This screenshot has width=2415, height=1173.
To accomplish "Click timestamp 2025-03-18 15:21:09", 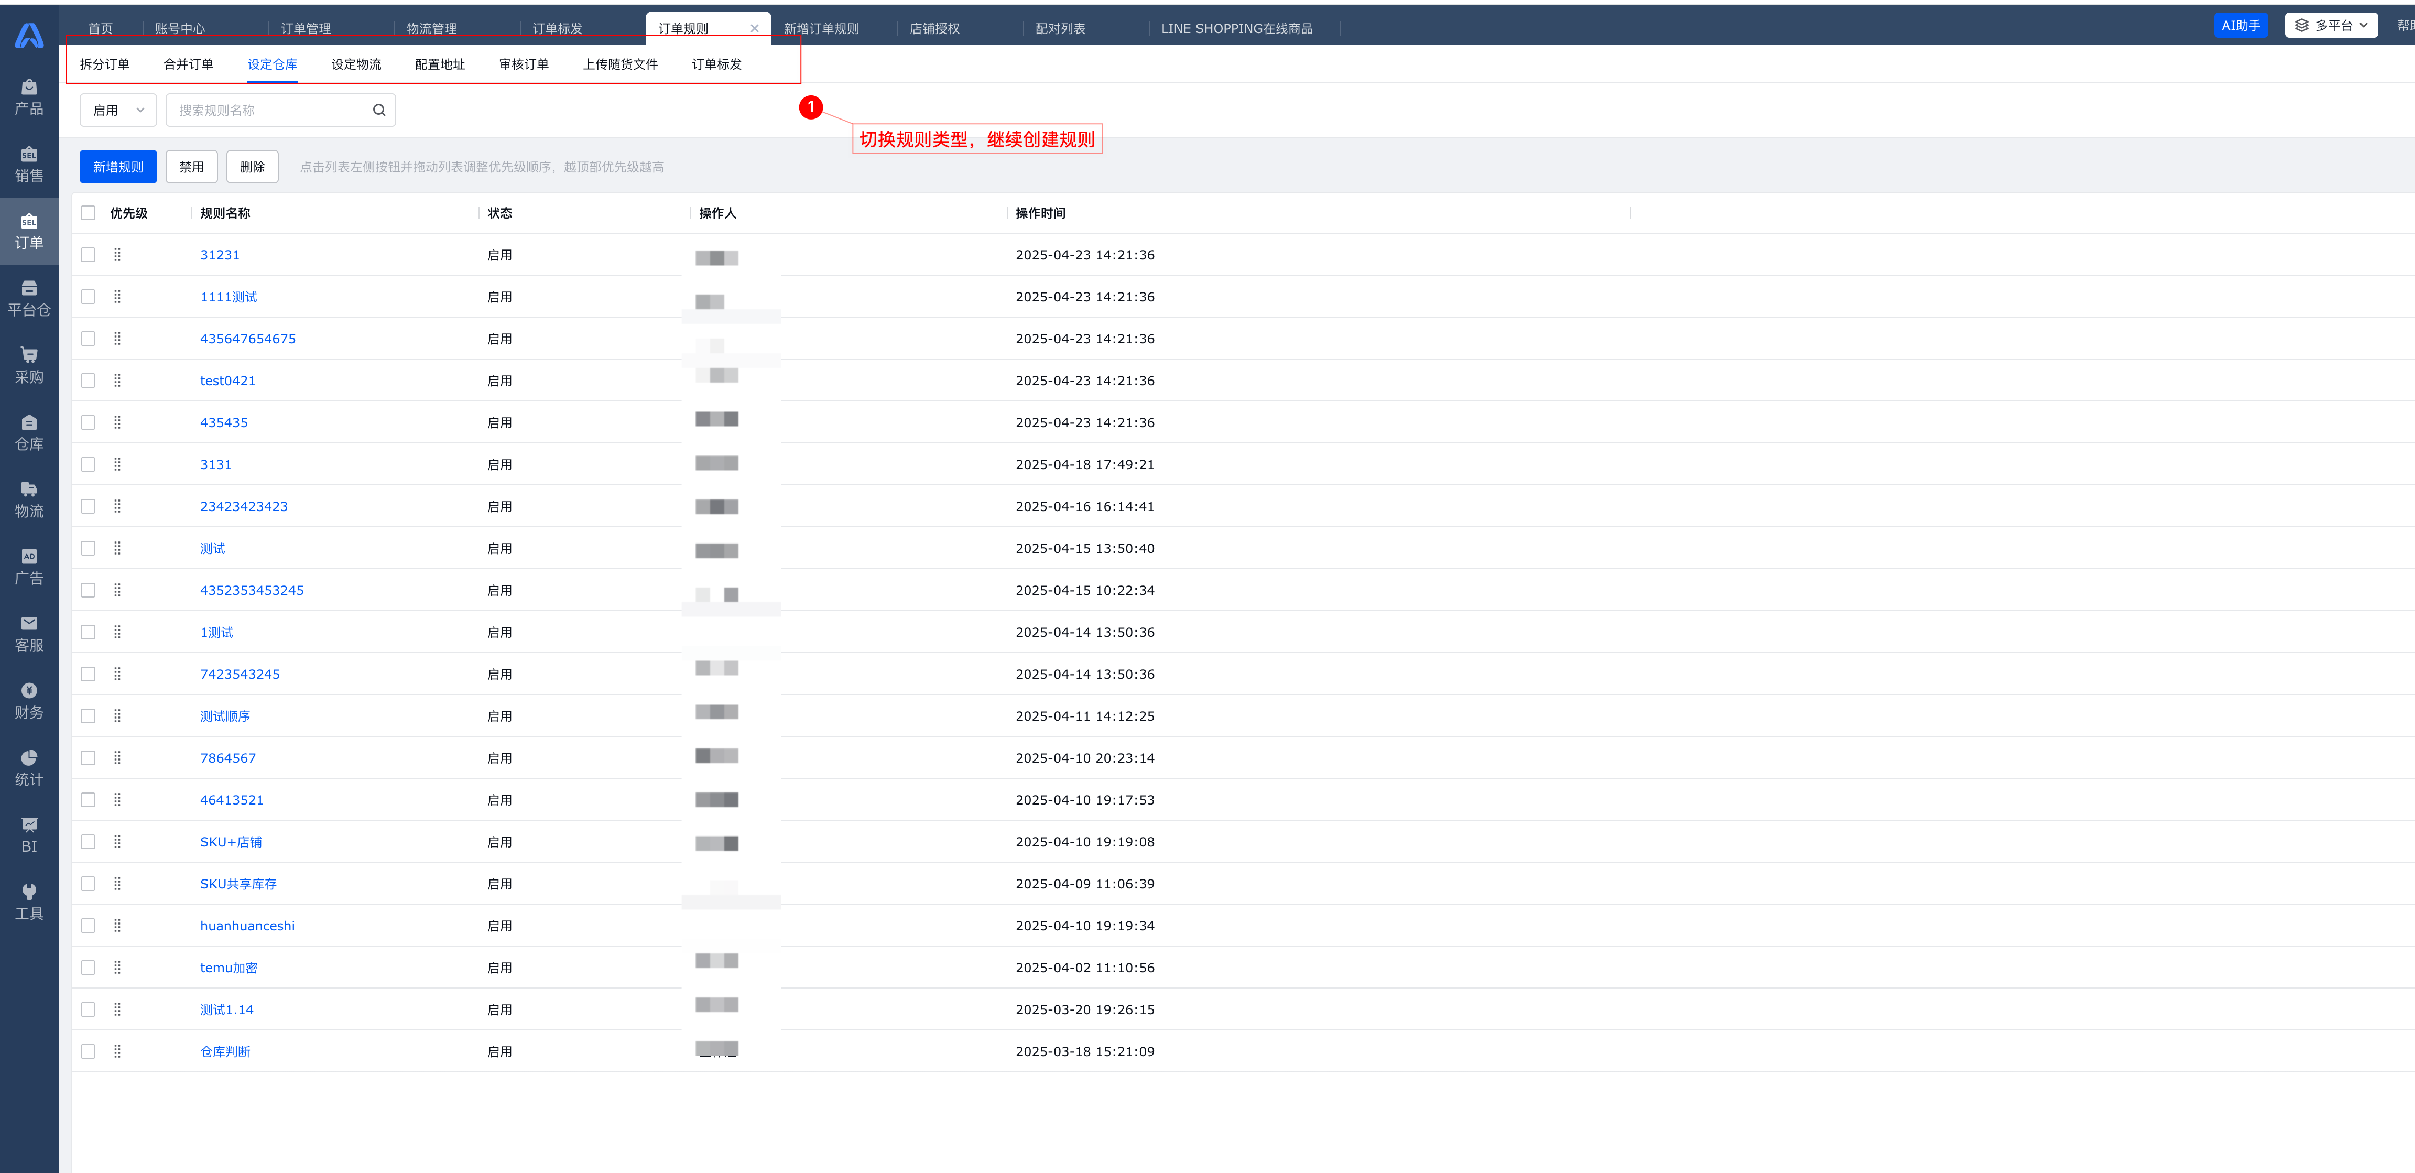I will tap(1085, 1052).
